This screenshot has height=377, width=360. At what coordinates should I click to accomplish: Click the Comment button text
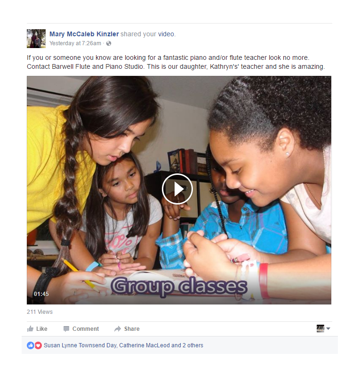click(86, 328)
